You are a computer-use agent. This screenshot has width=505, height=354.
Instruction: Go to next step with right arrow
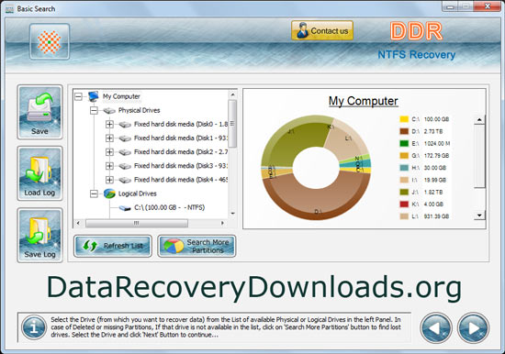click(x=473, y=328)
